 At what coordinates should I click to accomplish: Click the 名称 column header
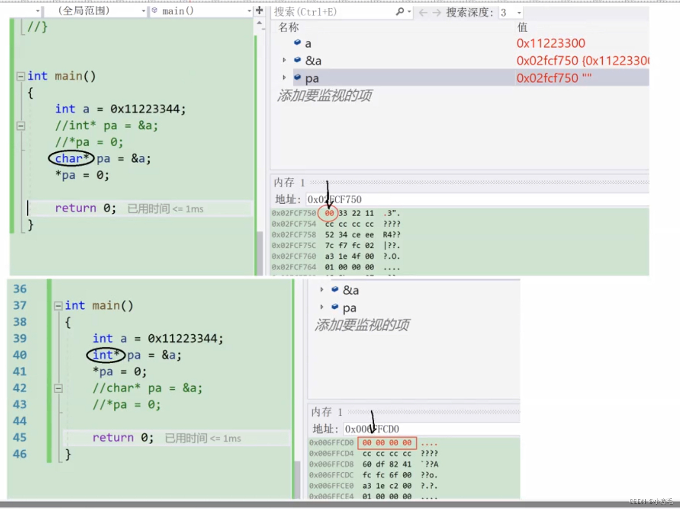[x=289, y=27]
